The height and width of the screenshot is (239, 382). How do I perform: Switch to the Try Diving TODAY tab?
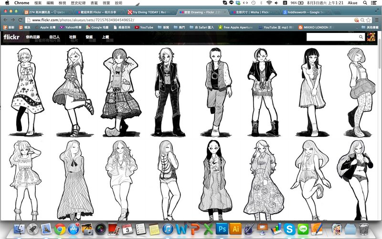pyautogui.click(x=150, y=12)
